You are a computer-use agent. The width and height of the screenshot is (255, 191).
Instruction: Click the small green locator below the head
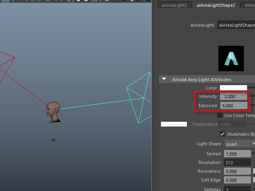[53, 140]
